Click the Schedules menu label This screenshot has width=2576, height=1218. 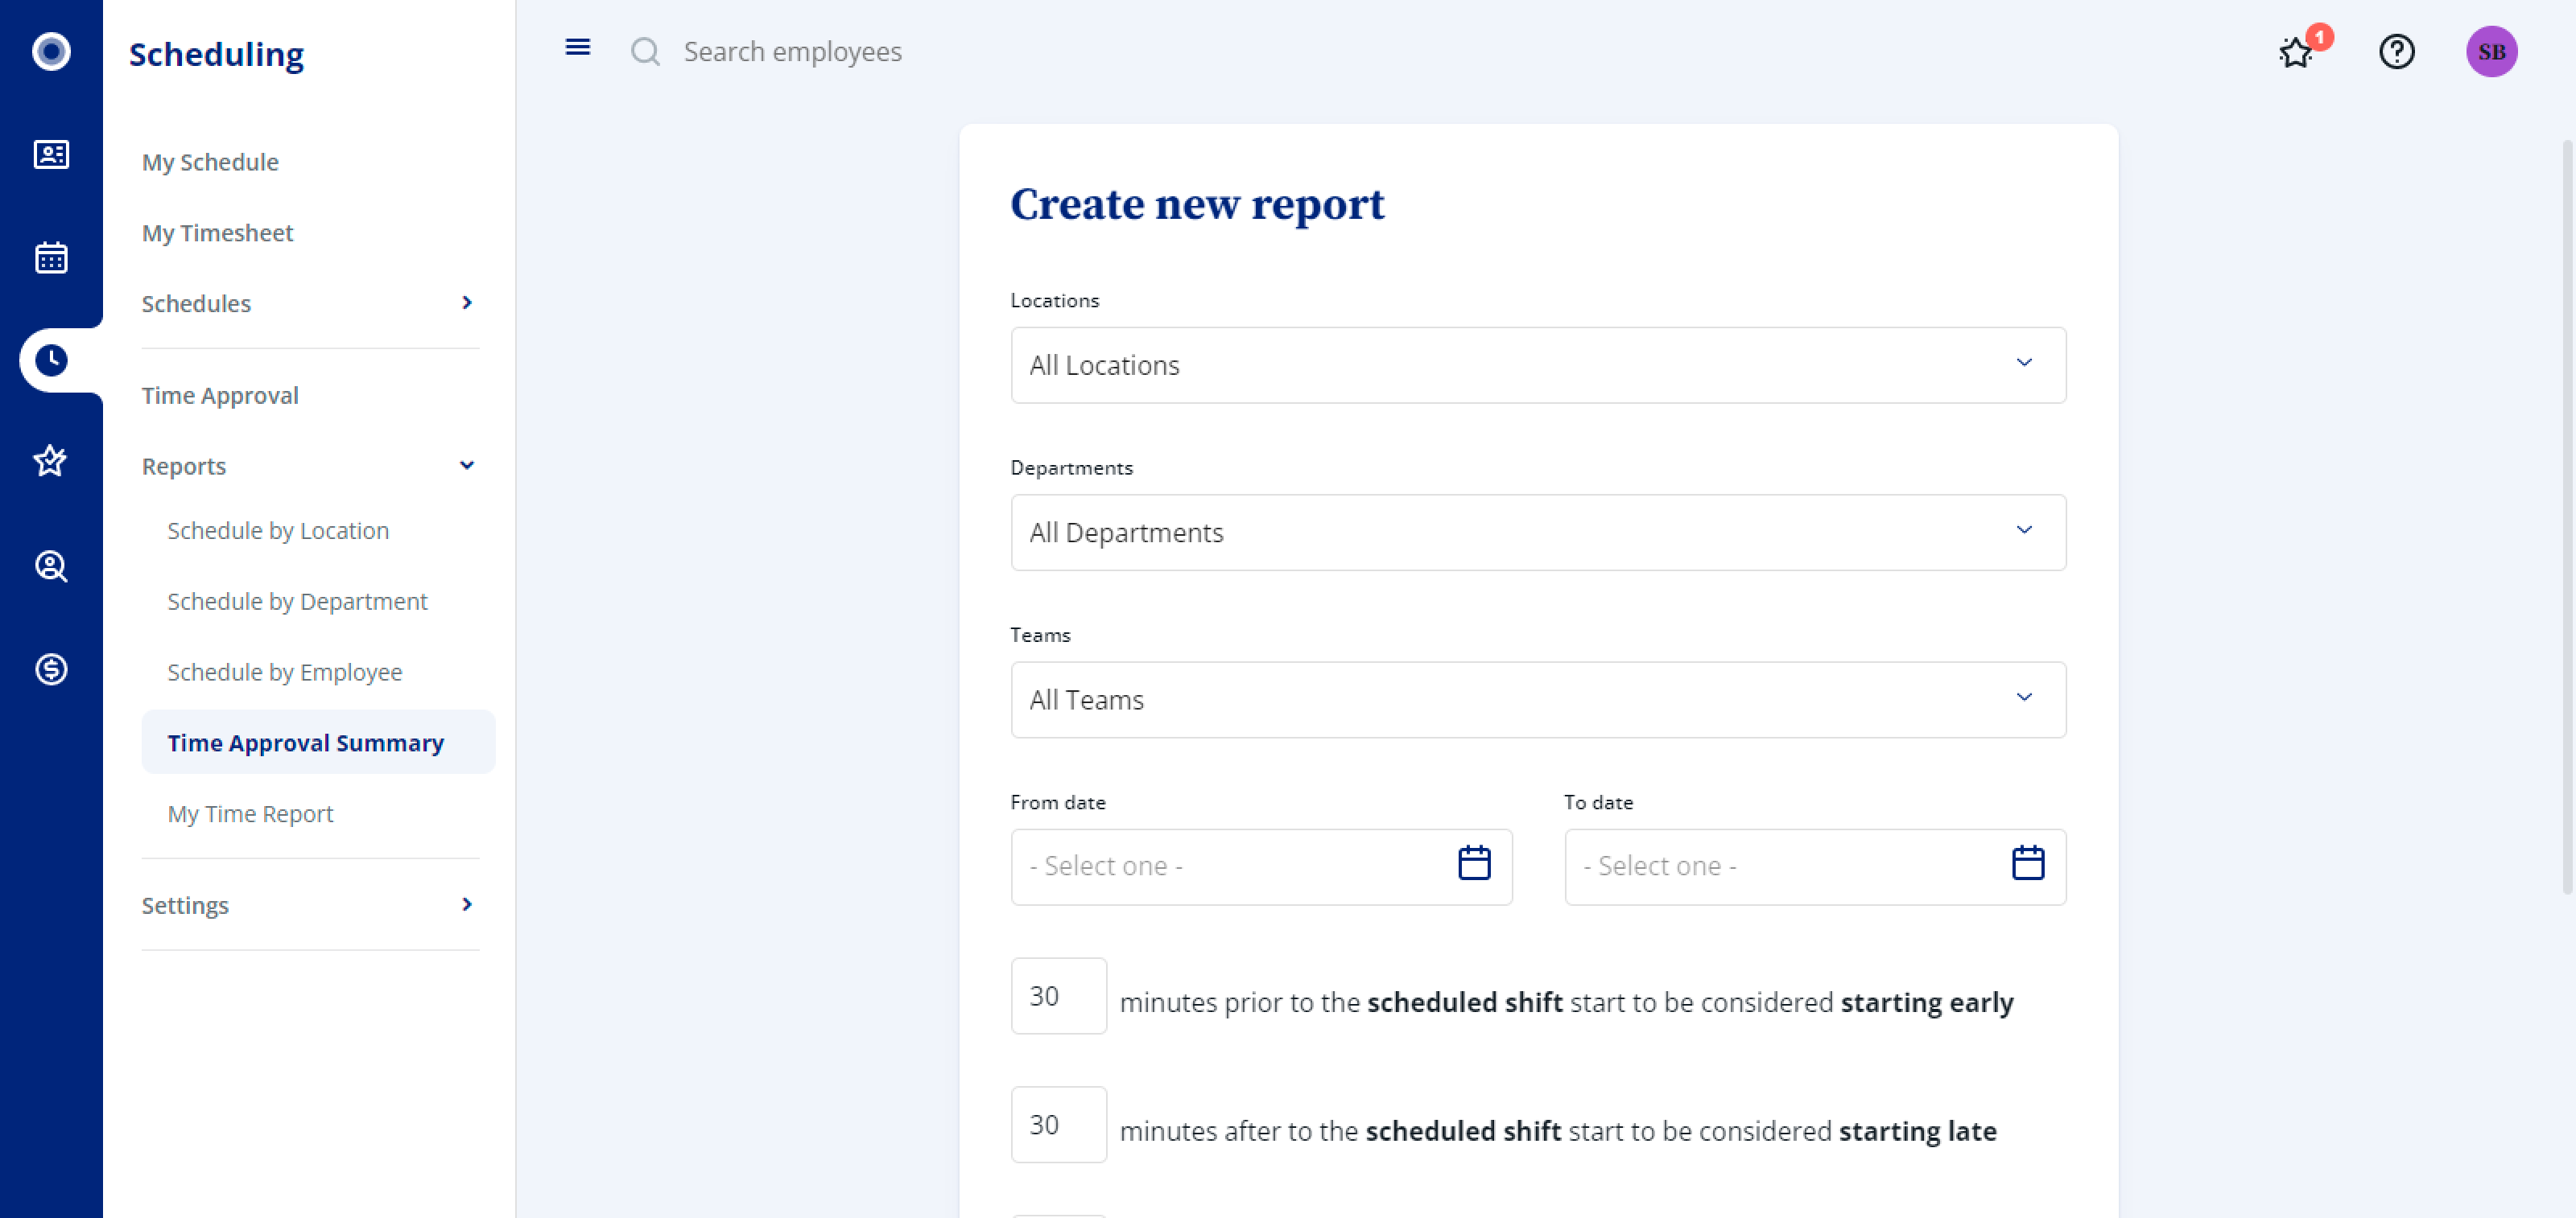coord(196,304)
